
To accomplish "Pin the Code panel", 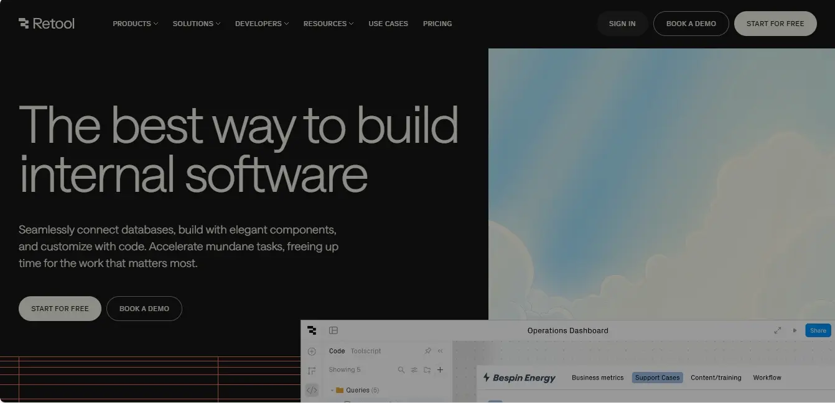I will click(x=428, y=351).
